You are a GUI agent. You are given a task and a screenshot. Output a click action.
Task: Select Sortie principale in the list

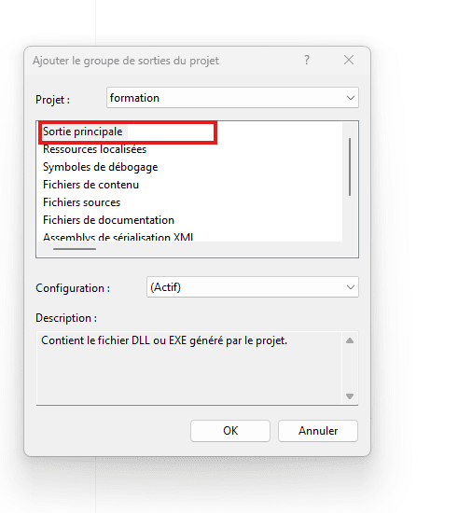click(82, 132)
